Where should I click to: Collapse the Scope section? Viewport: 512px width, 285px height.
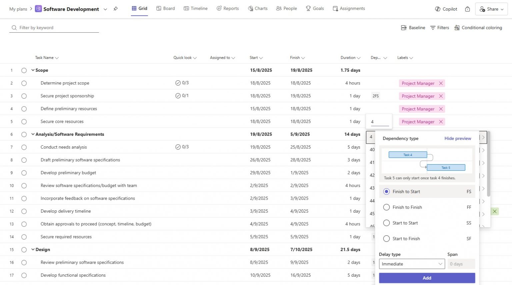[x=33, y=70]
